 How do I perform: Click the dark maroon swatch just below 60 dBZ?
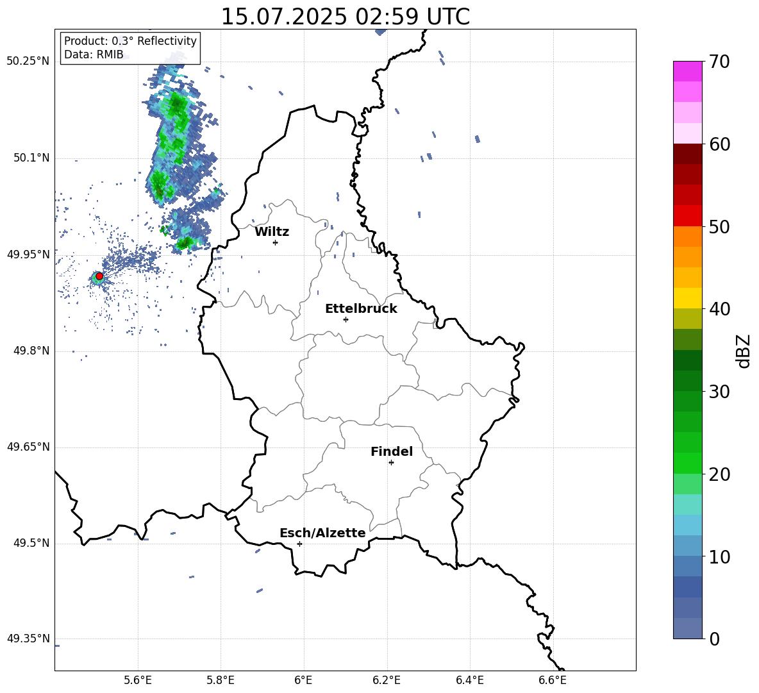687,153
